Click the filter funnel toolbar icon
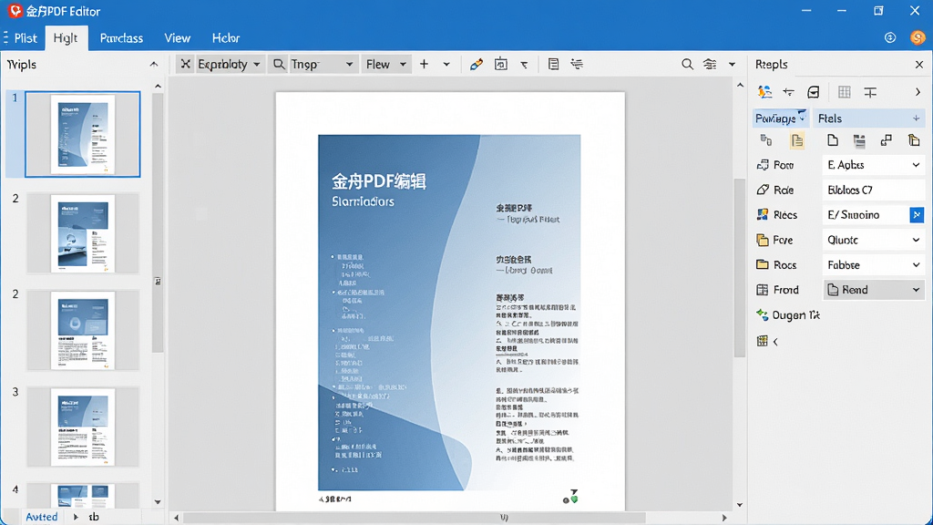Image resolution: width=933 pixels, height=525 pixels. [x=524, y=65]
